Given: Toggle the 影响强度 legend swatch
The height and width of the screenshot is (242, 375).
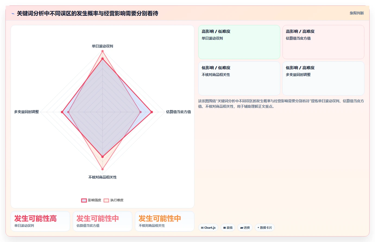Looking at the screenshot, I should 84,200.
